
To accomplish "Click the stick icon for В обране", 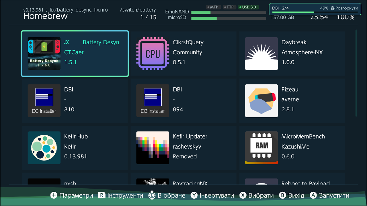I will pyautogui.click(x=152, y=195).
